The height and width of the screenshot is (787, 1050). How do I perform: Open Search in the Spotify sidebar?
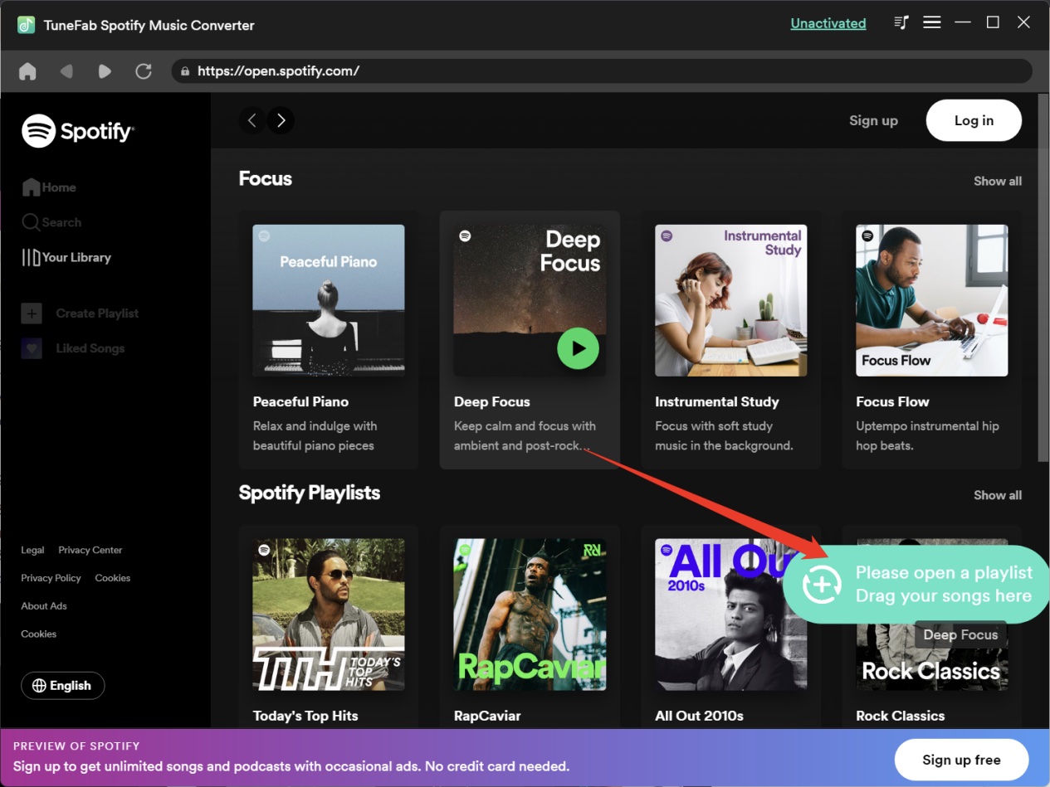tap(51, 222)
